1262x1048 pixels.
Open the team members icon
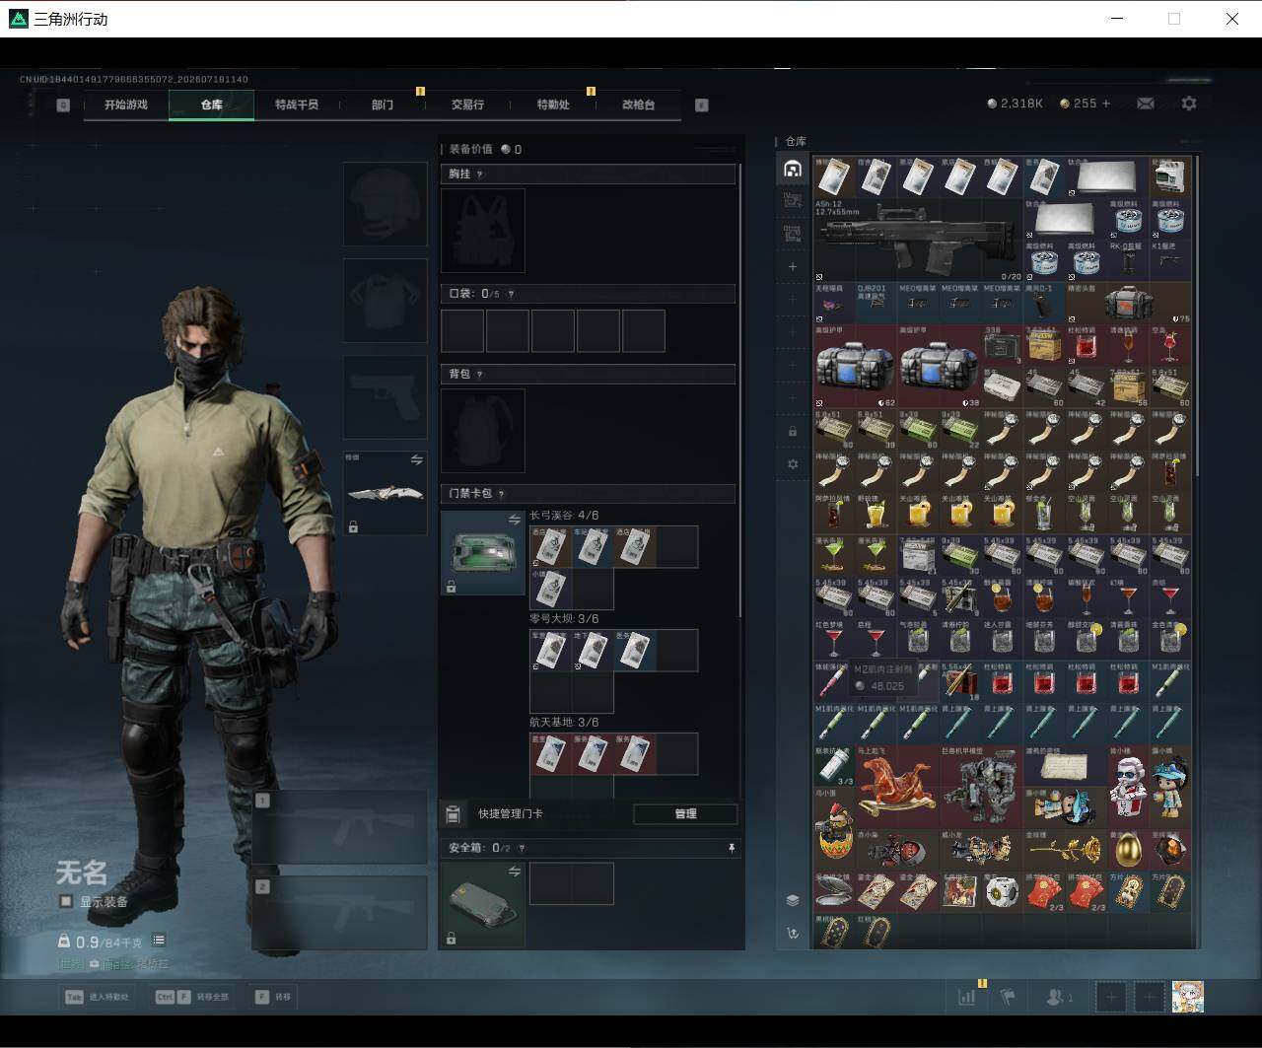1059,997
